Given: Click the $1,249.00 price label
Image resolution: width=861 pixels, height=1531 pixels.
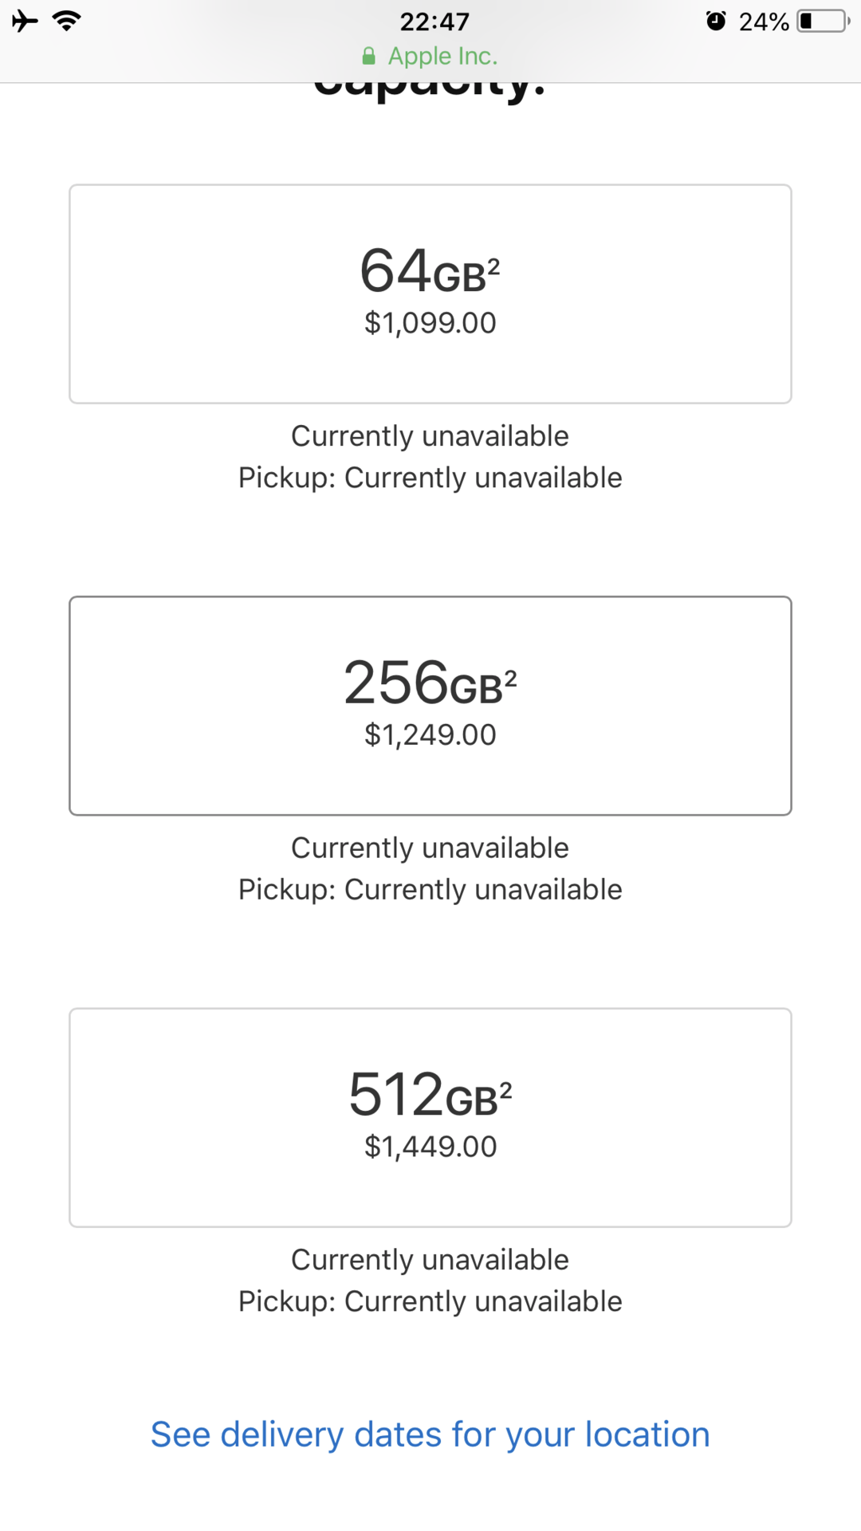Looking at the screenshot, I should point(431,734).
